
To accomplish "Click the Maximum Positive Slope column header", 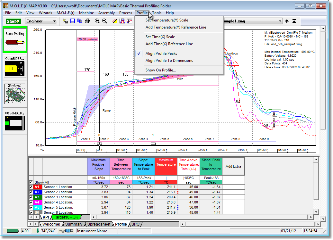I will [99, 166].
